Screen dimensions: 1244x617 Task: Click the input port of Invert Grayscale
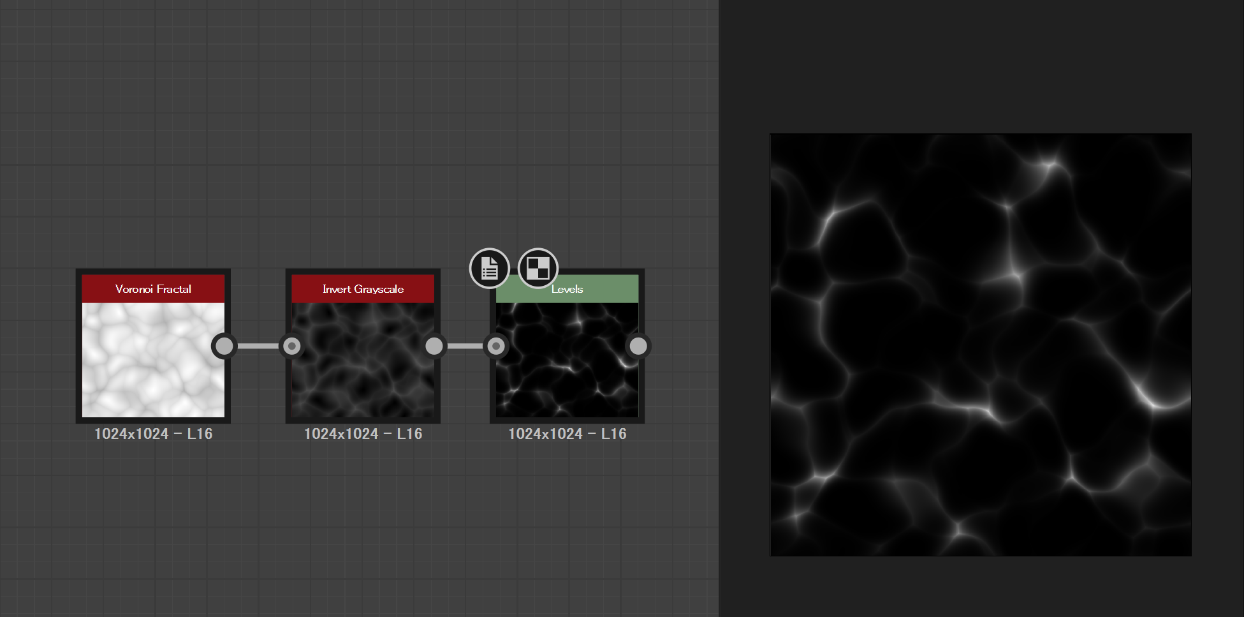pos(292,346)
